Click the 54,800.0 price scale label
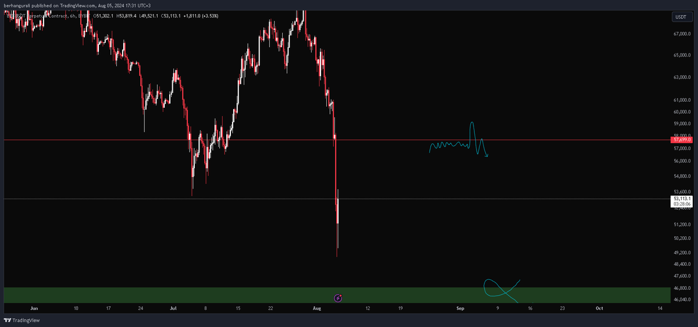The image size is (698, 327). tap(682, 176)
